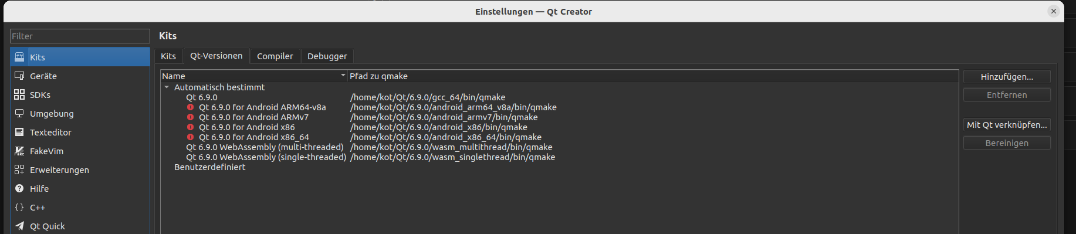Select the Umgebung monitor icon

[x=19, y=113]
